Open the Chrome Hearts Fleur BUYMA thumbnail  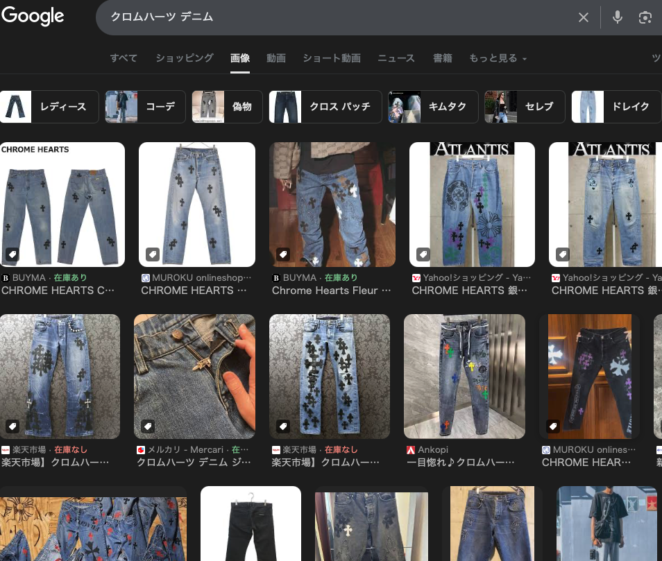click(x=332, y=205)
